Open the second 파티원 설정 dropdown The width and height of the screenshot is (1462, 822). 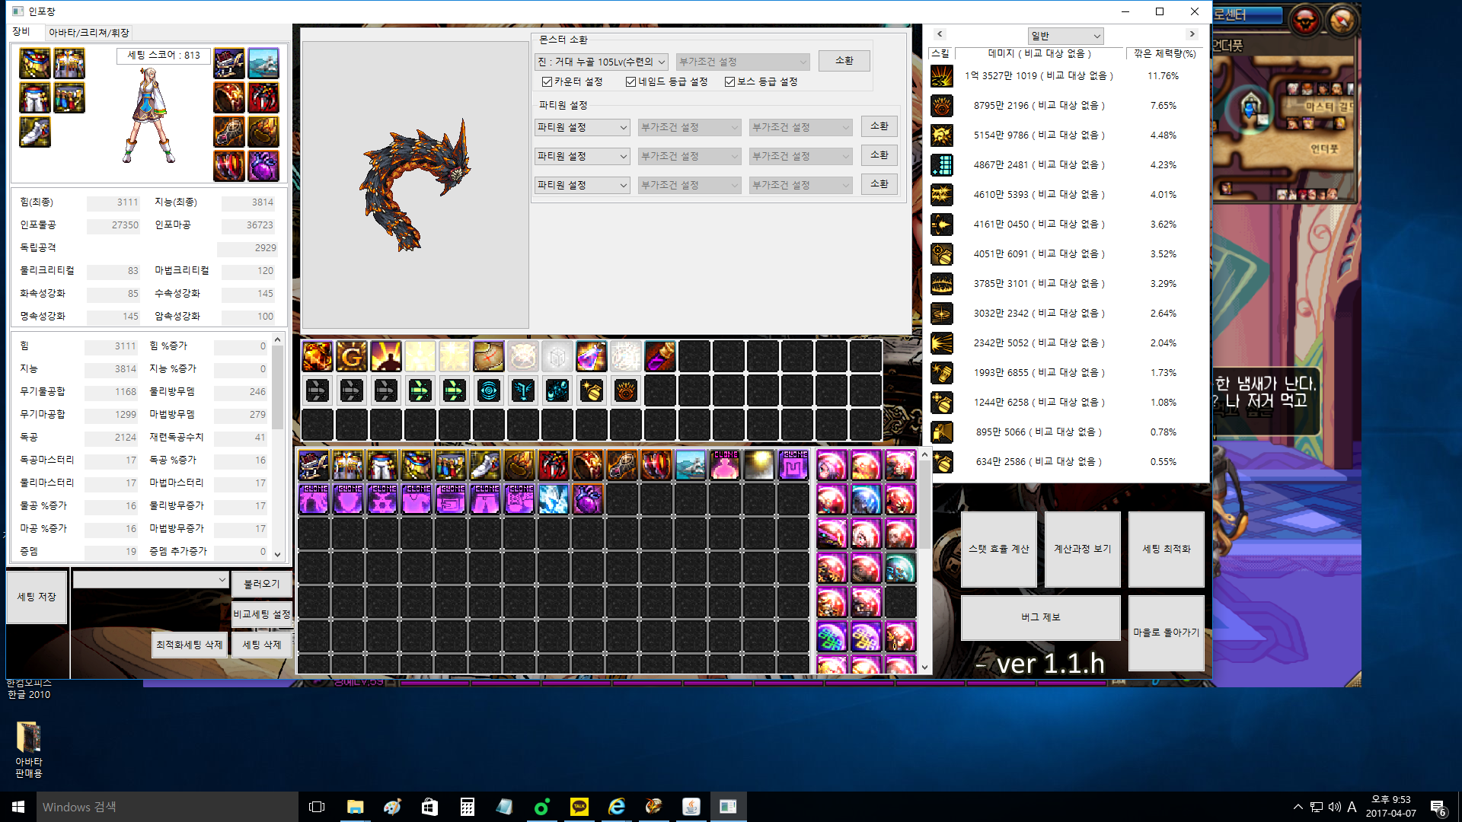click(583, 157)
